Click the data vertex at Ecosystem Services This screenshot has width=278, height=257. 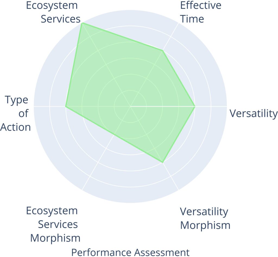pyautogui.click(x=82, y=23)
